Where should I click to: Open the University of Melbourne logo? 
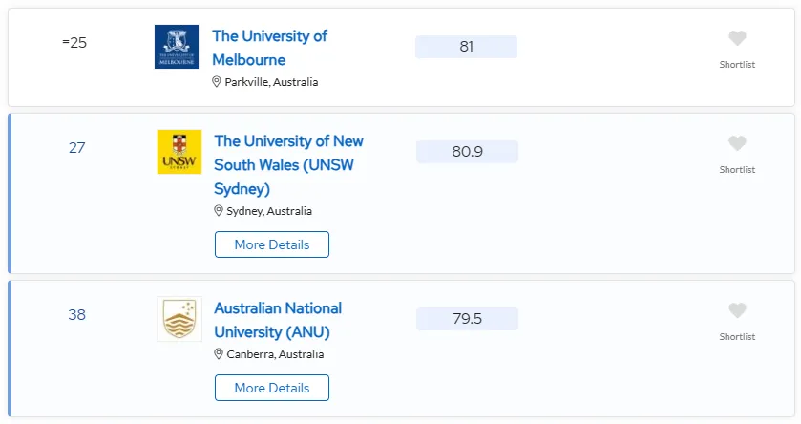coord(177,47)
